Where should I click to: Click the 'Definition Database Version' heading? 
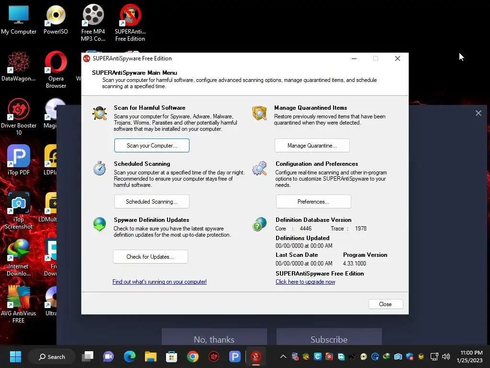coord(313,219)
